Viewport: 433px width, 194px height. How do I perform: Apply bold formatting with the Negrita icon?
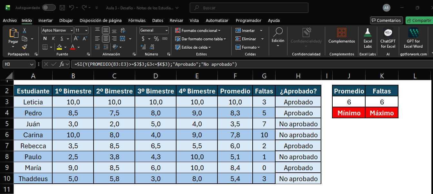(45, 38)
